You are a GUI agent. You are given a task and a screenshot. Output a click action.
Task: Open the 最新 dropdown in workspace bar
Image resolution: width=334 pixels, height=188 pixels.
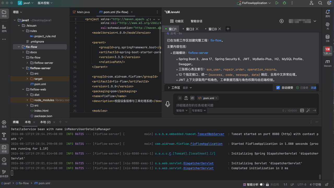click(x=187, y=88)
